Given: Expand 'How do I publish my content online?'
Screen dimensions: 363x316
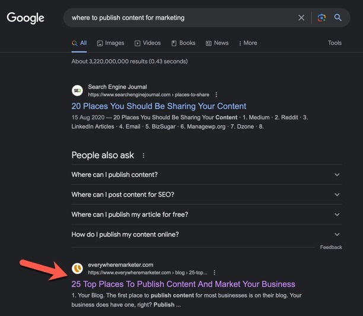Looking at the screenshot, I should (x=206, y=235).
